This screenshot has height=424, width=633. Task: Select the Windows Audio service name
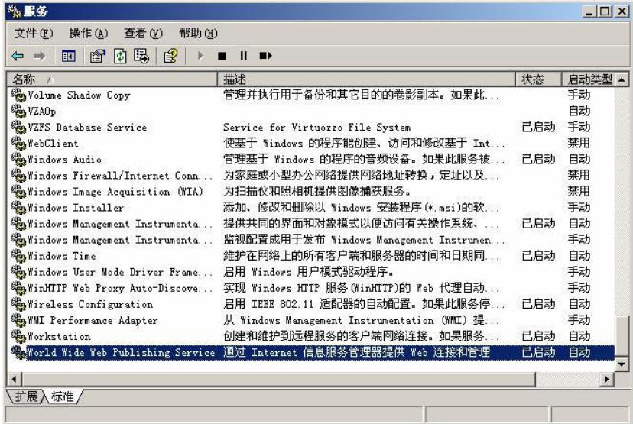pyautogui.click(x=64, y=160)
